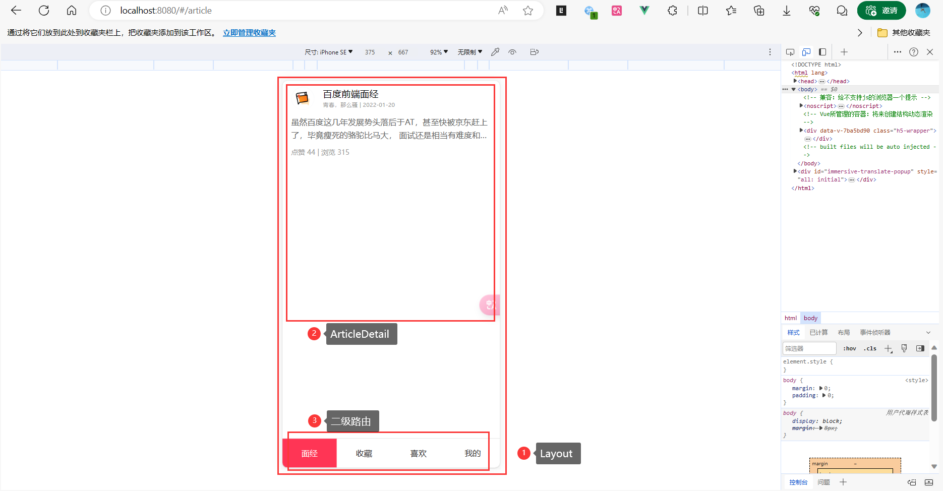
Task: Open the 控制台 console drawer tab
Action: point(798,482)
